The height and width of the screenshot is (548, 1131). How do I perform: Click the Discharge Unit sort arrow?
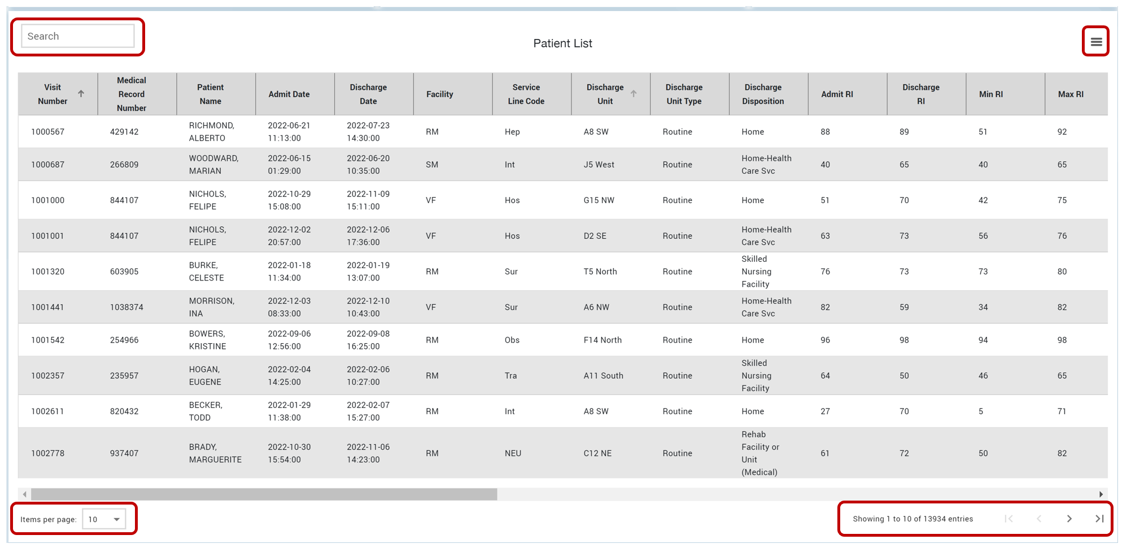pos(634,94)
